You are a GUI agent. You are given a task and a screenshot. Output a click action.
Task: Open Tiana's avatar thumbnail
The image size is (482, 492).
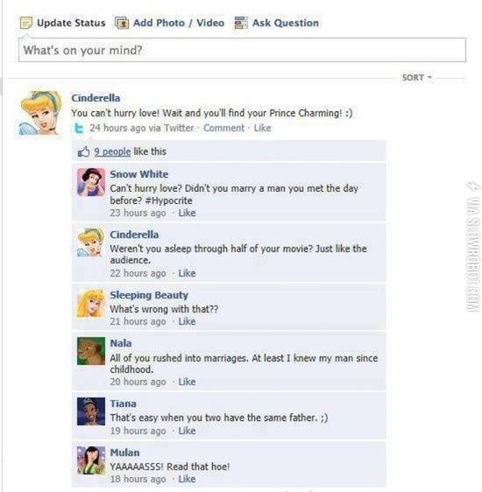click(x=91, y=411)
